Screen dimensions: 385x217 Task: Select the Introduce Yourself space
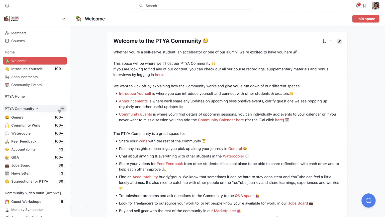point(27,69)
